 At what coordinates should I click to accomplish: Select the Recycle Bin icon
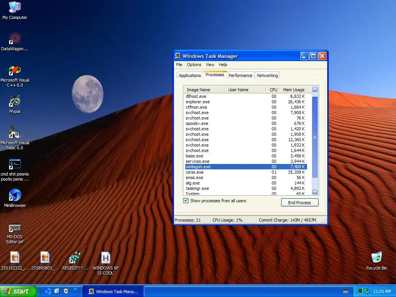[377, 261]
